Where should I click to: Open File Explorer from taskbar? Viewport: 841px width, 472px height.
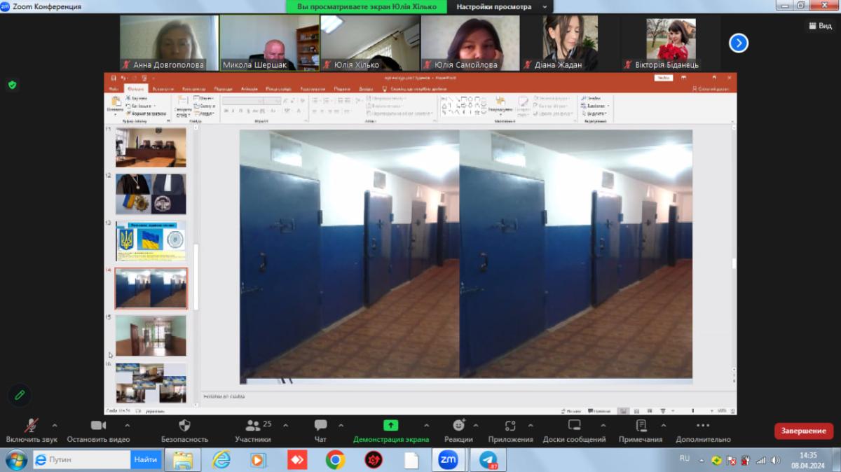[183, 460]
